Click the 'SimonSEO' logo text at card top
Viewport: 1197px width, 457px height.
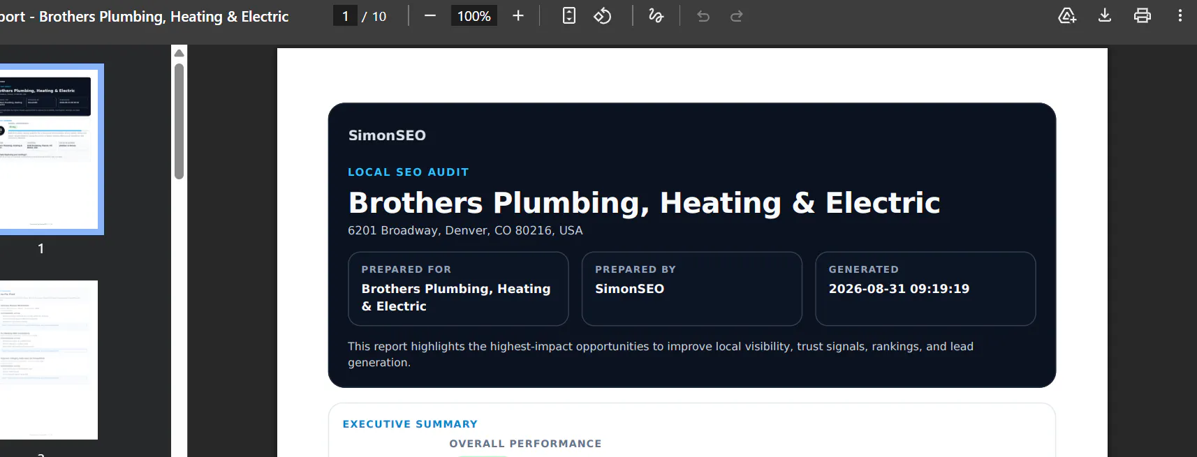coord(387,135)
